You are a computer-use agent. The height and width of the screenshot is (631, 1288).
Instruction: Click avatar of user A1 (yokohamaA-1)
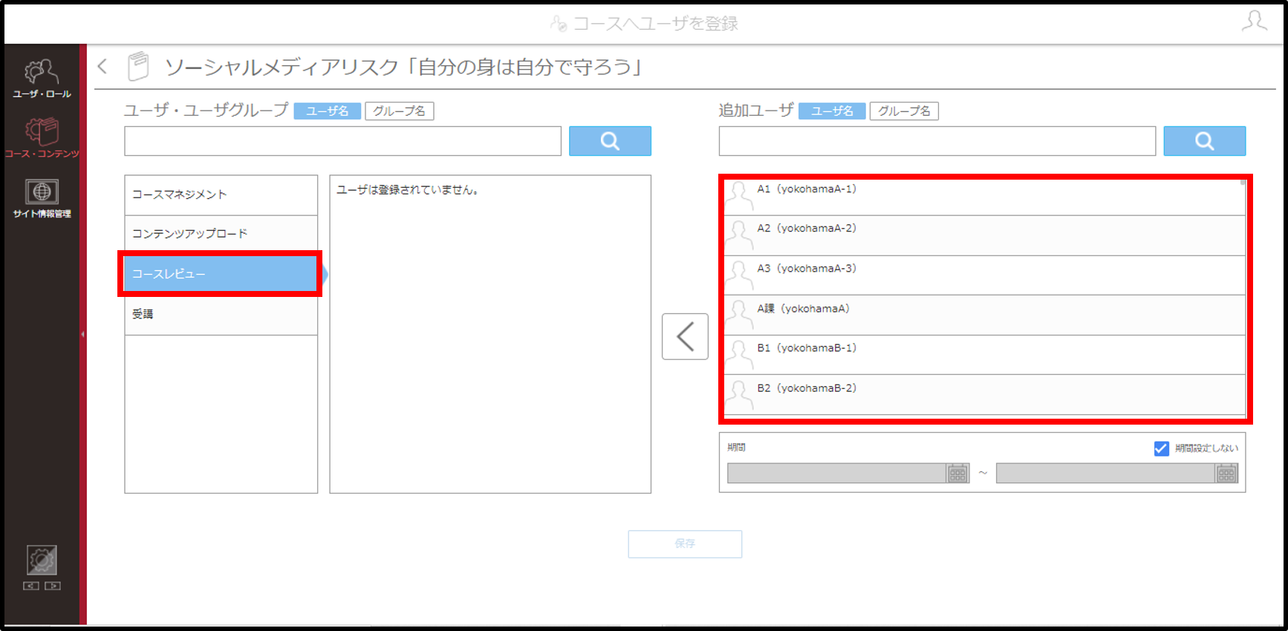pos(739,195)
